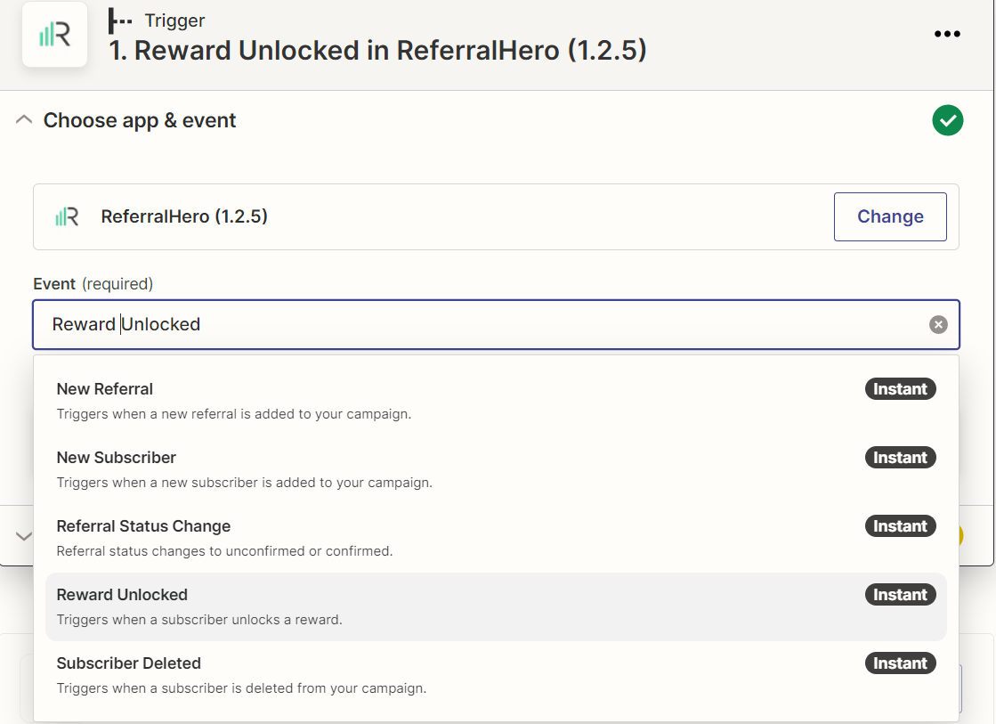Select the New Referral event option

[x=105, y=389]
